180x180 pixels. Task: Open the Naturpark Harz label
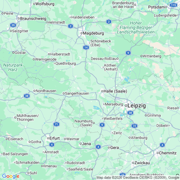[x=13, y=67]
